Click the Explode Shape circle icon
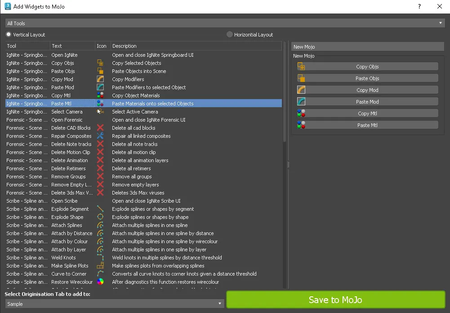 (x=100, y=217)
